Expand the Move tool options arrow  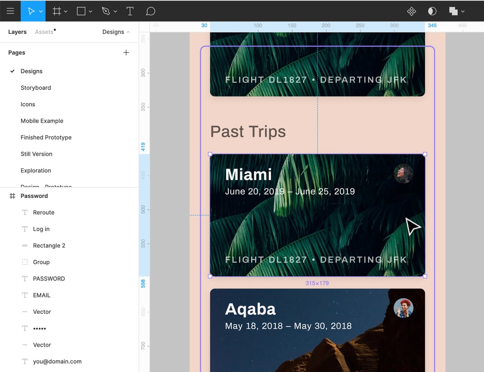click(x=41, y=11)
